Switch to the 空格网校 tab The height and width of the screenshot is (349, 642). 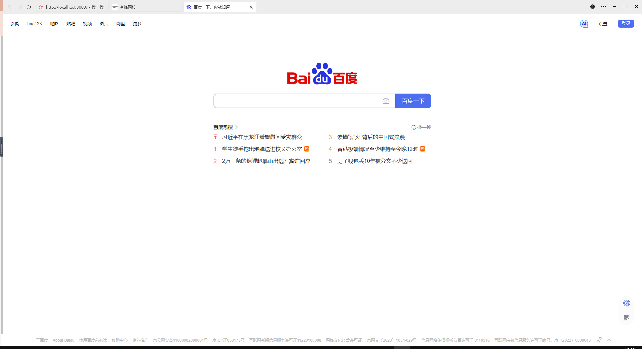(x=146, y=7)
